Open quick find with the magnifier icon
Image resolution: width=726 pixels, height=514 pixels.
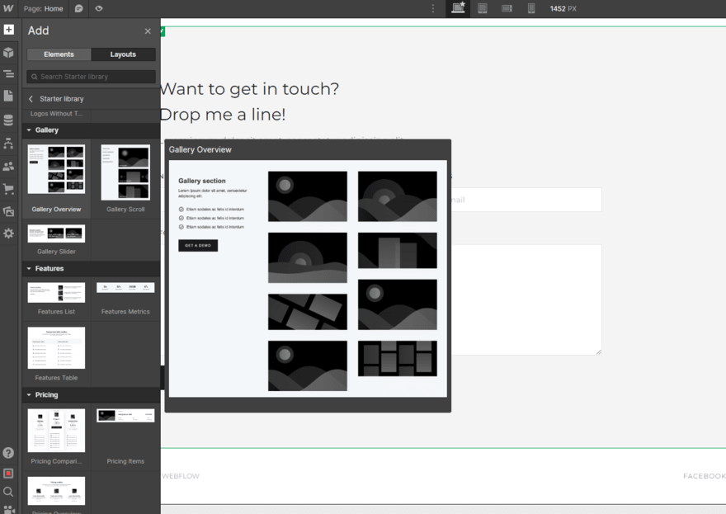(x=8, y=491)
